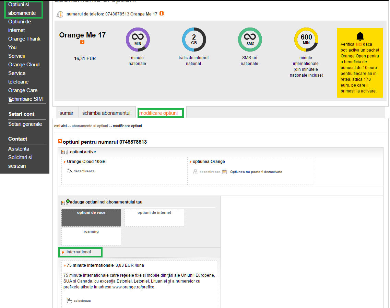Expand the "75 minute internationale" option
This screenshot has height=308, width=390.
point(90,265)
